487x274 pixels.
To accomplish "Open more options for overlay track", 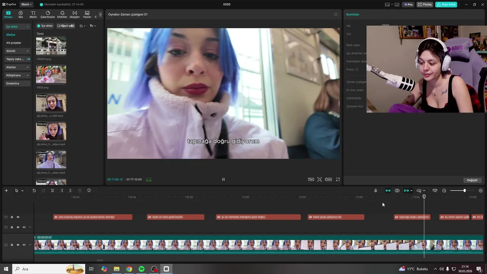I will [x=30, y=227].
